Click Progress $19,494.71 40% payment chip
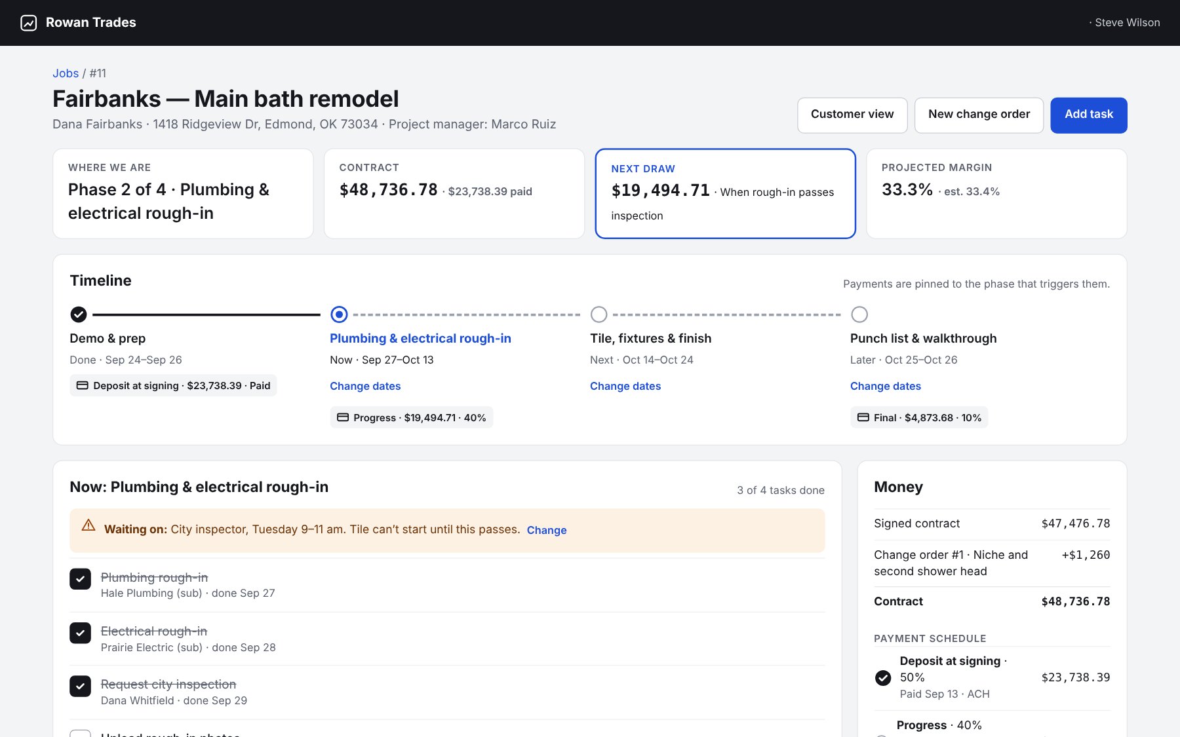 coord(411,417)
